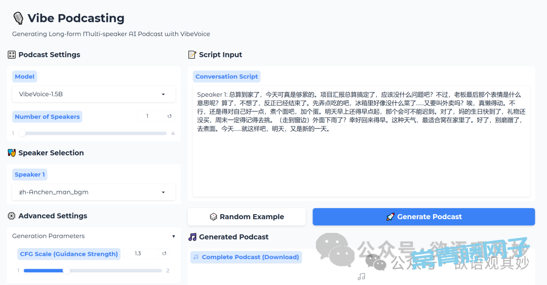Click the Number of Speakers slider handle

(x=22, y=134)
